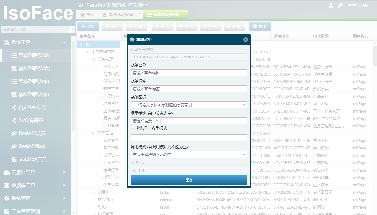Switch to the 主页 tab
377x215 pixels.
pyautogui.click(x=87, y=14)
